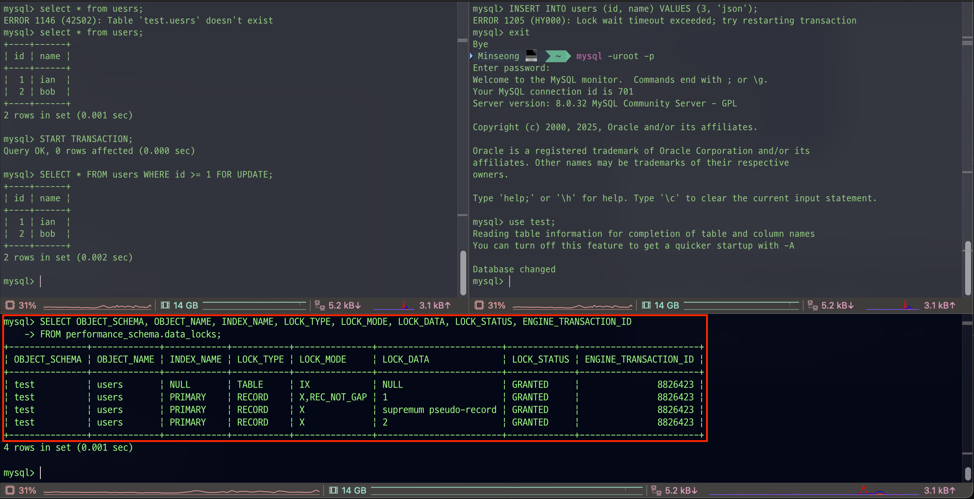The image size is (974, 499).
Task: Click 'TABLE' lock type cell
Action: click(x=250, y=385)
